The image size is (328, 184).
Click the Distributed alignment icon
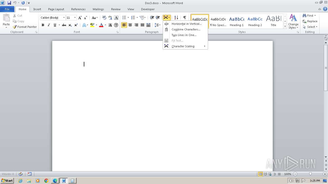pos(148,25)
